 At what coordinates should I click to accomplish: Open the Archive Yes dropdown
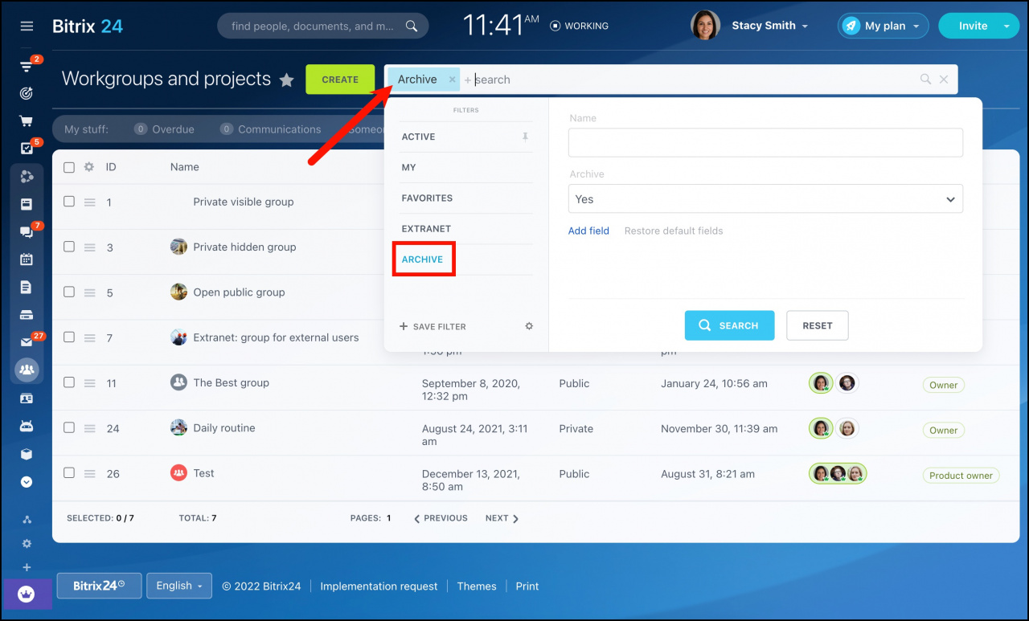tap(765, 199)
